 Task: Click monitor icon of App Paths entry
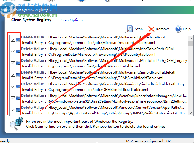(18, 110)
